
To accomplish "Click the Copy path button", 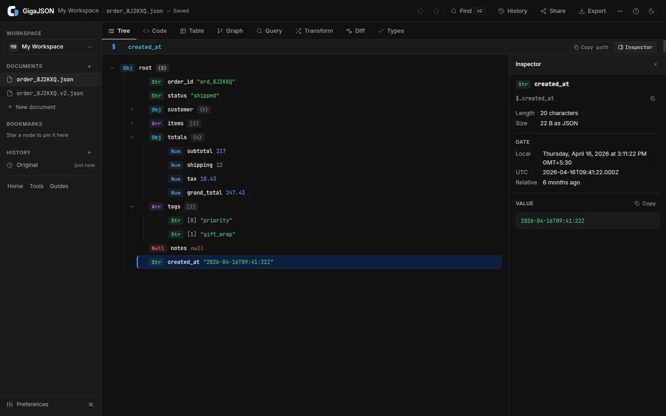I will click(591, 47).
